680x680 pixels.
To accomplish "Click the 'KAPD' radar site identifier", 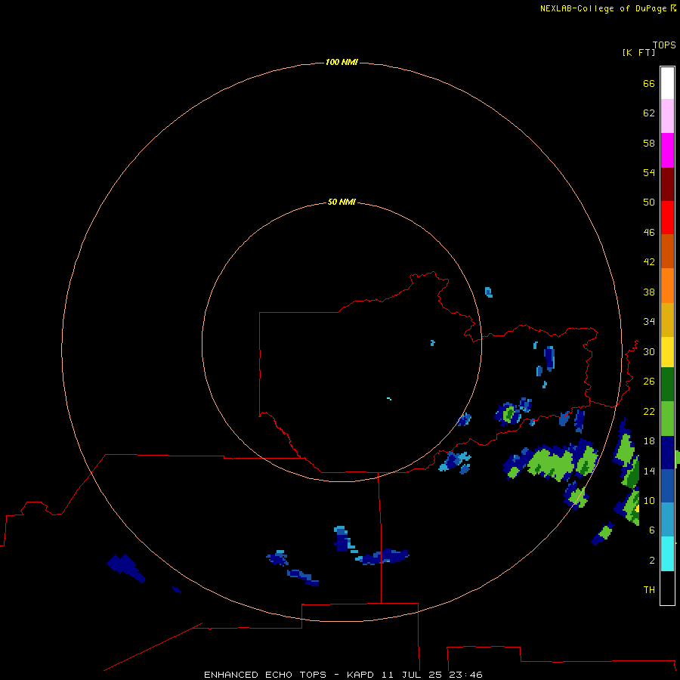I will [x=360, y=675].
